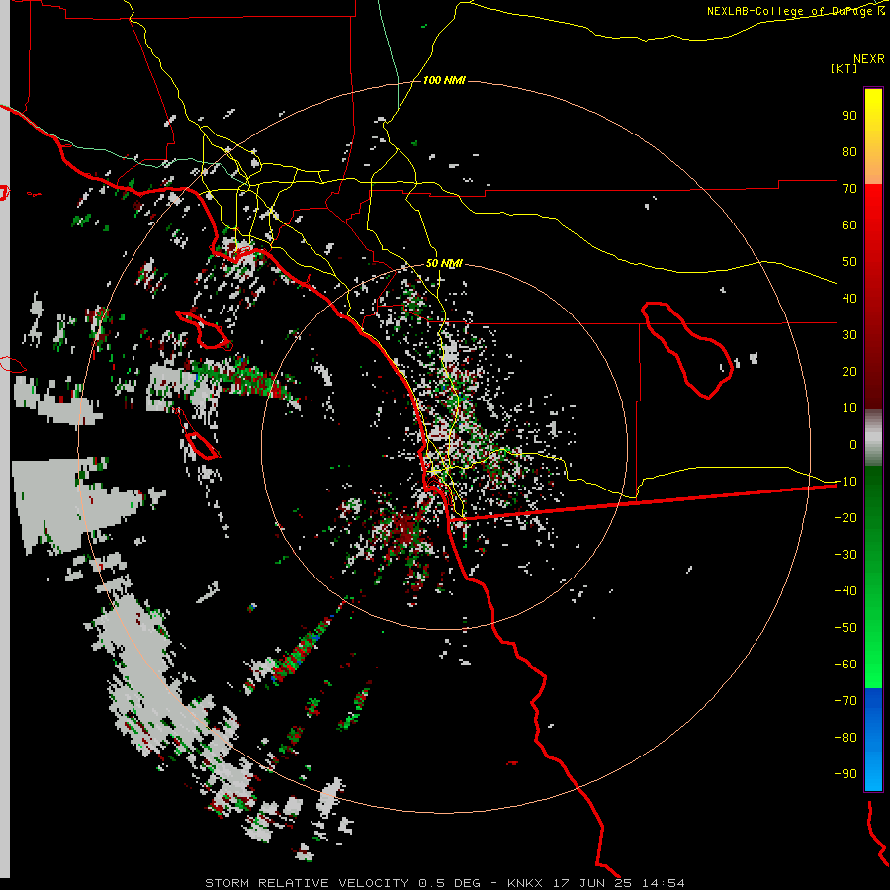This screenshot has width=890, height=890.
Task: Select the 10 value on the velocity scale
Action: pos(849,408)
